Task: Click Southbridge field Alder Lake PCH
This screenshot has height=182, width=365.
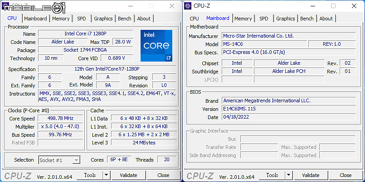Action: pyautogui.click(x=289, y=71)
